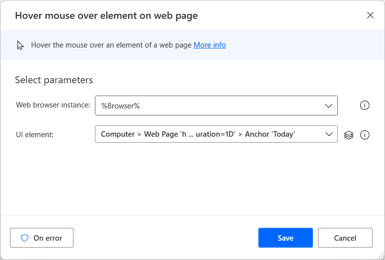385x260 pixels.
Task: Click the UI element label
Action: coord(35,135)
